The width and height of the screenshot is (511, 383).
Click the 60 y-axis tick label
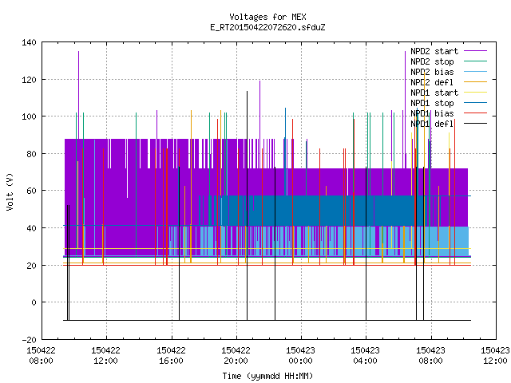31,191
